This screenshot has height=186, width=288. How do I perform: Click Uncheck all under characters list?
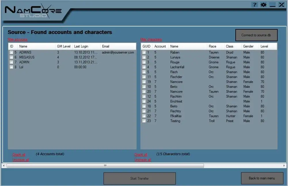[x=143, y=160]
